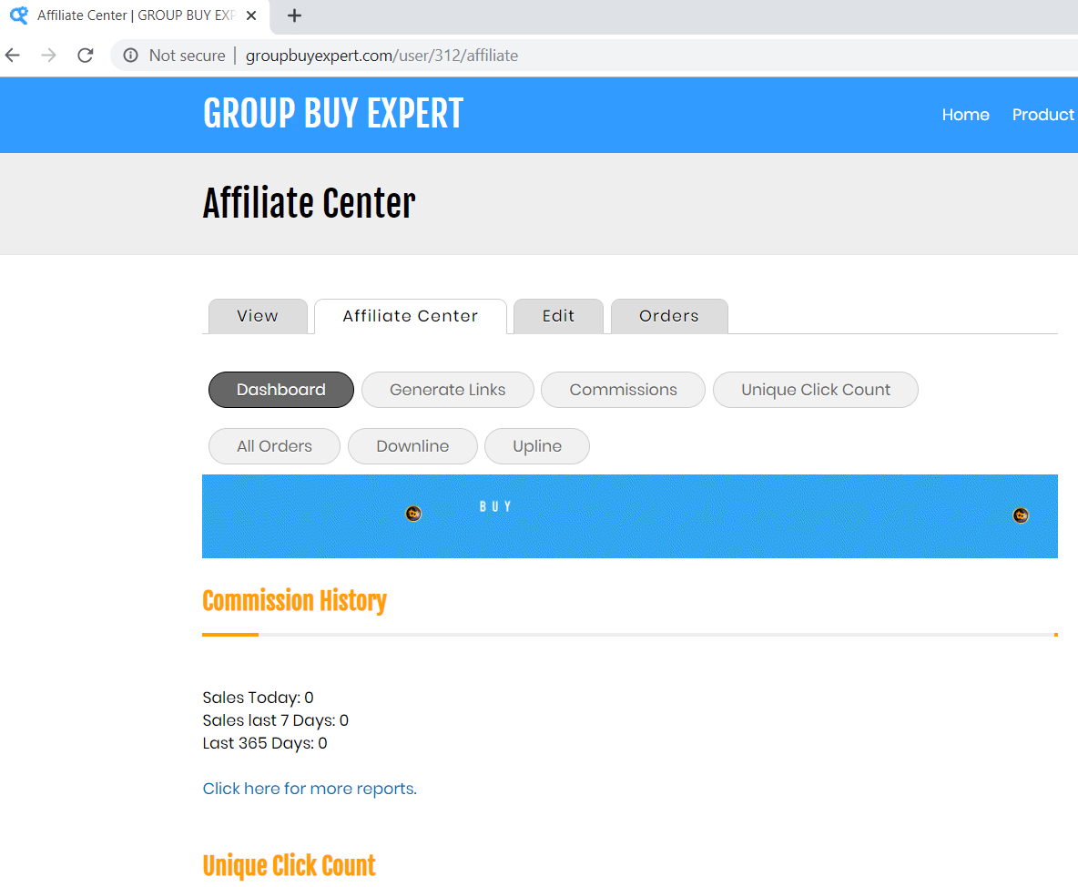Screen dimensions: 1078x887
Task: Select the Dashboard pill button
Action: click(280, 390)
